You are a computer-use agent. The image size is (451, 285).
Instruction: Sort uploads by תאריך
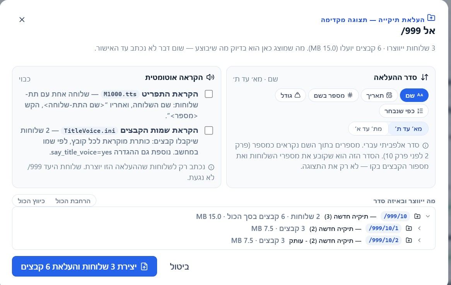coord(379,95)
